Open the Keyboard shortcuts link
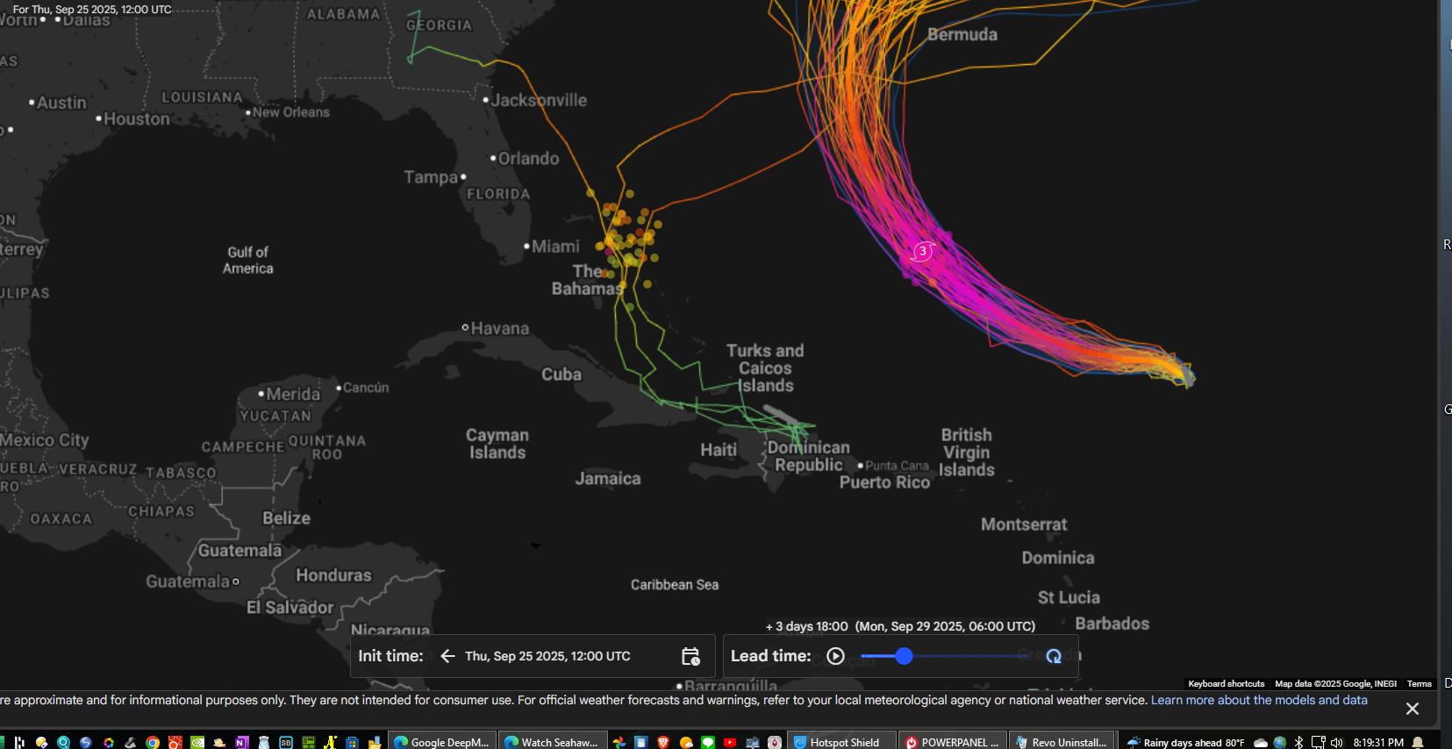 tap(1226, 684)
